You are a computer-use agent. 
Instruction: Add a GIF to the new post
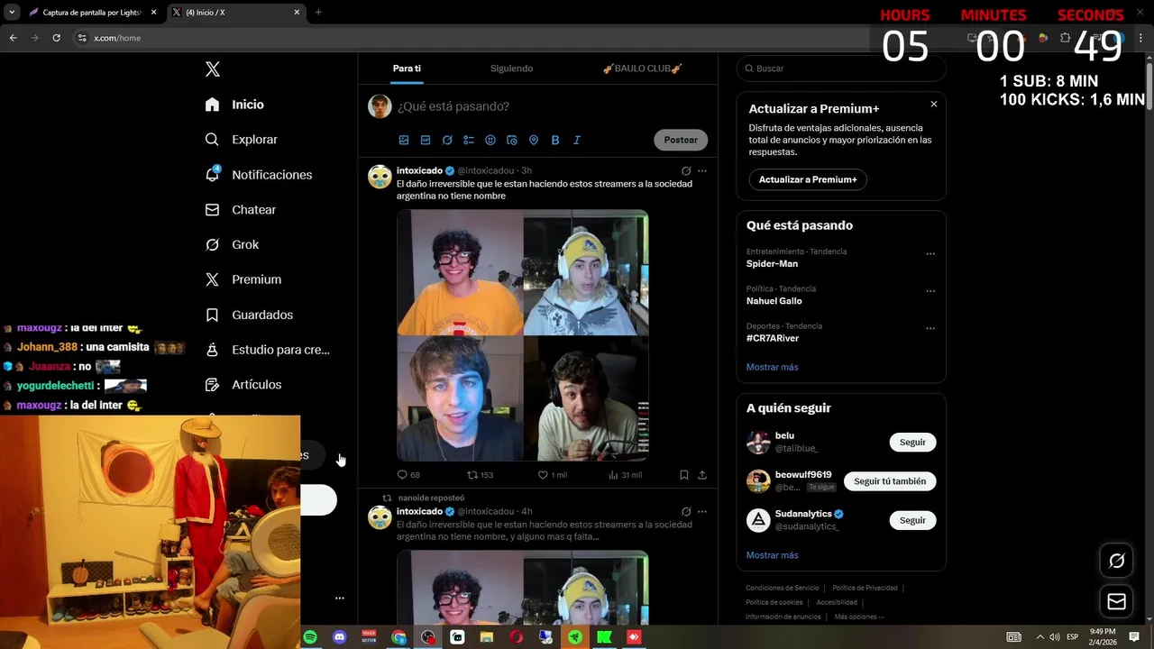pyautogui.click(x=426, y=140)
